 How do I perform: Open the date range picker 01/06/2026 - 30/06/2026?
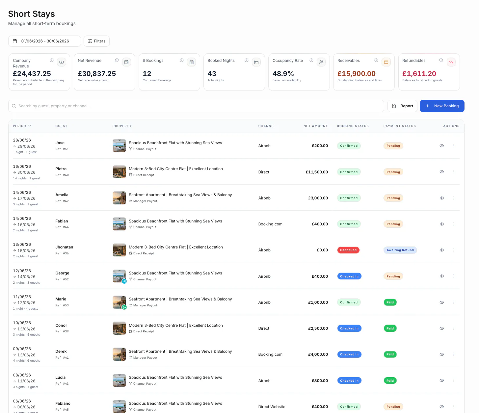pos(44,41)
